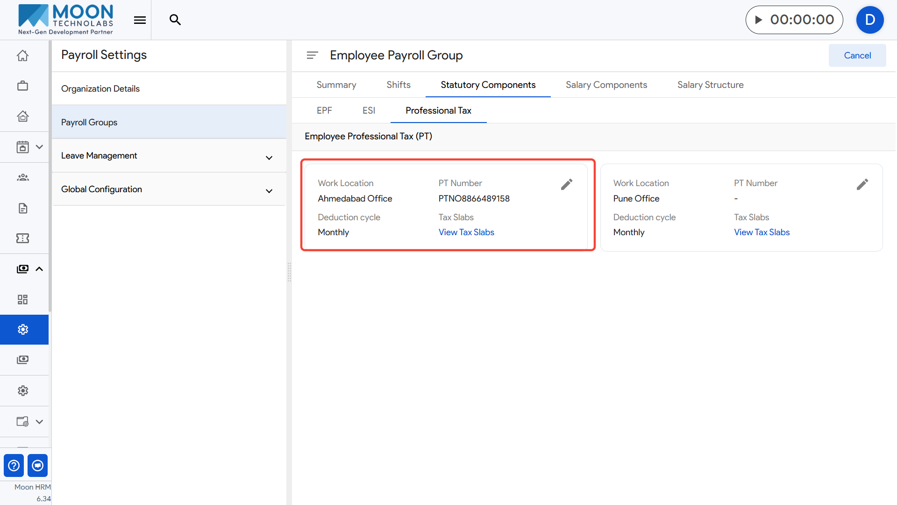The image size is (897, 505).
Task: Select the EPF sub-tab
Action: [x=324, y=111]
